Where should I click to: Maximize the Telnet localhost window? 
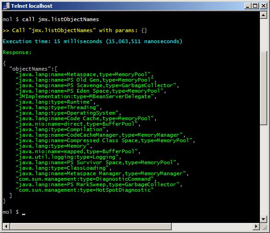click(x=255, y=6)
